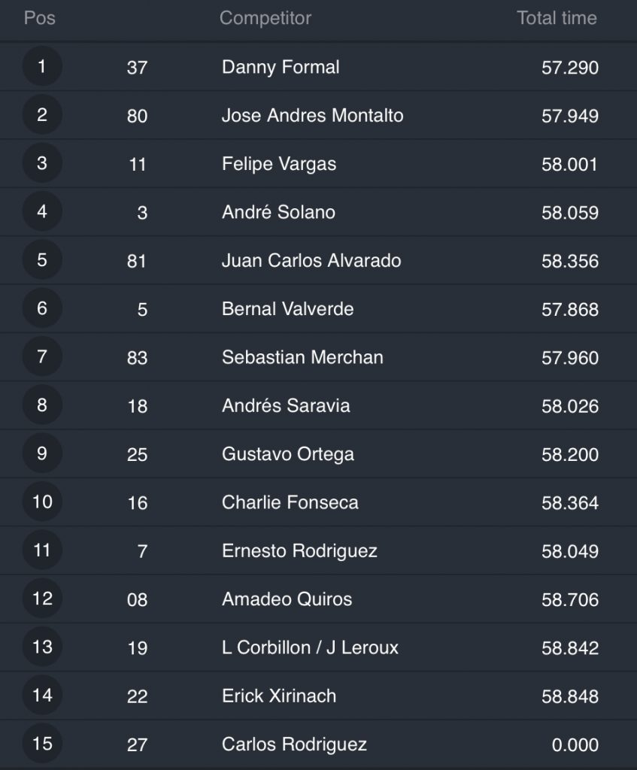This screenshot has width=637, height=770.
Task: Sort by the Pos column header
Action: click(x=40, y=18)
